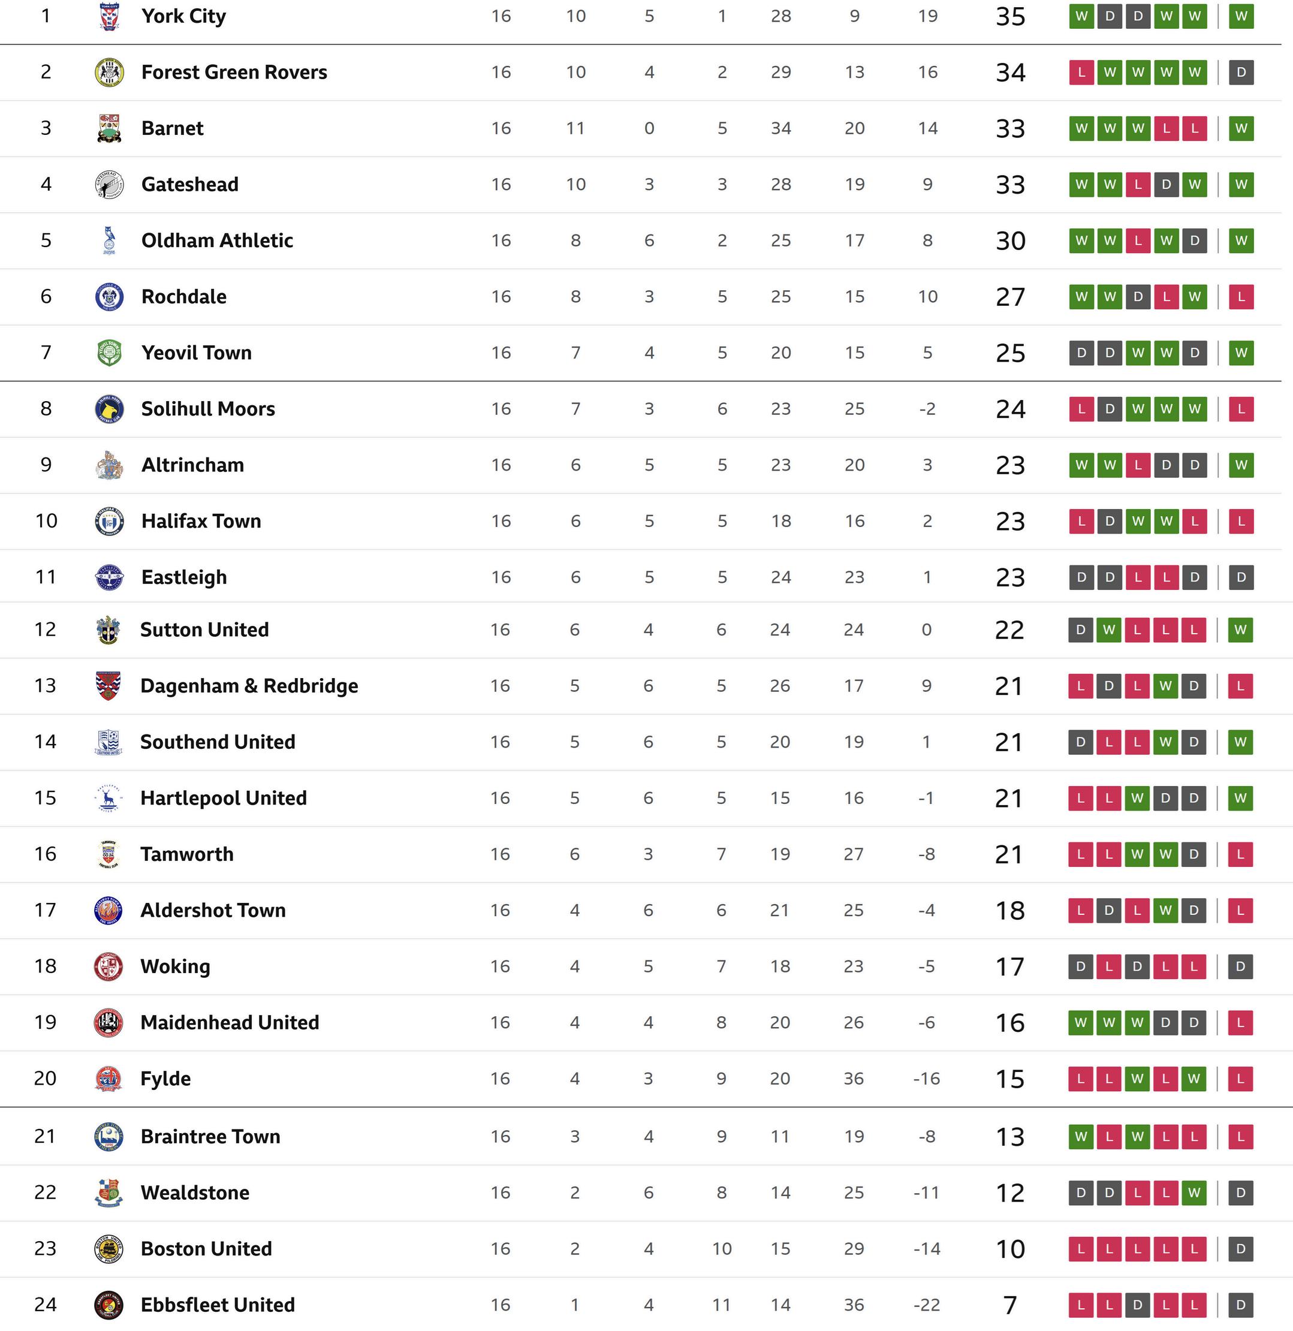This screenshot has width=1293, height=1331.
Task: Click Oldham Athletic's owl crest
Action: tap(108, 240)
